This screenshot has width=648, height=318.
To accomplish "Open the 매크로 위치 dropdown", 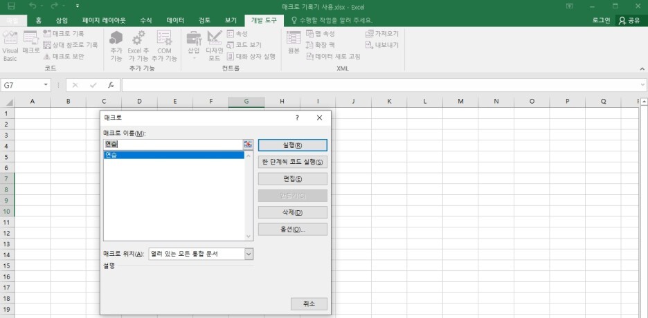I will click(249, 254).
